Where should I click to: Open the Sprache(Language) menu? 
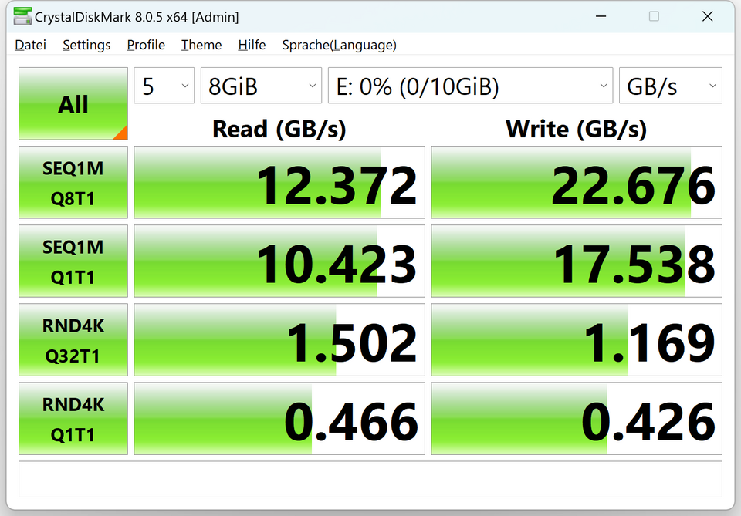339,45
